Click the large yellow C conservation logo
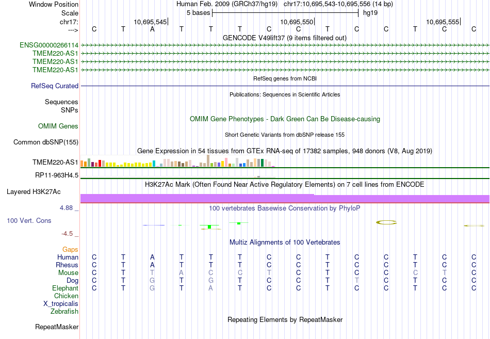 386,222
